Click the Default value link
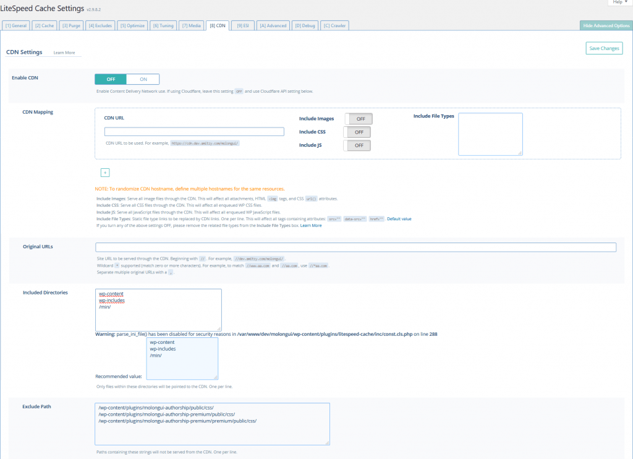 point(399,219)
